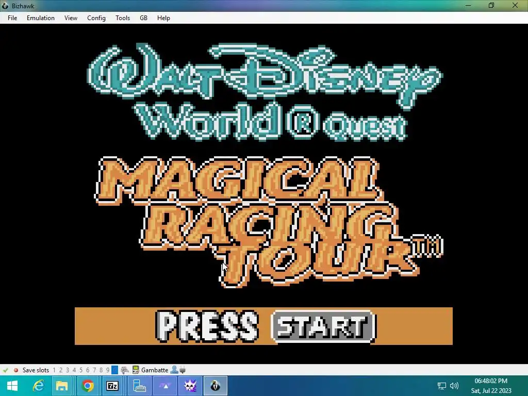Minimize the Bizhawk window
Image resolution: width=528 pixels, height=396 pixels.
(x=468, y=5)
